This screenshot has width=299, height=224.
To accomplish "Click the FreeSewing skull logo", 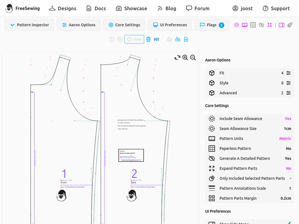I will [x=9, y=8].
